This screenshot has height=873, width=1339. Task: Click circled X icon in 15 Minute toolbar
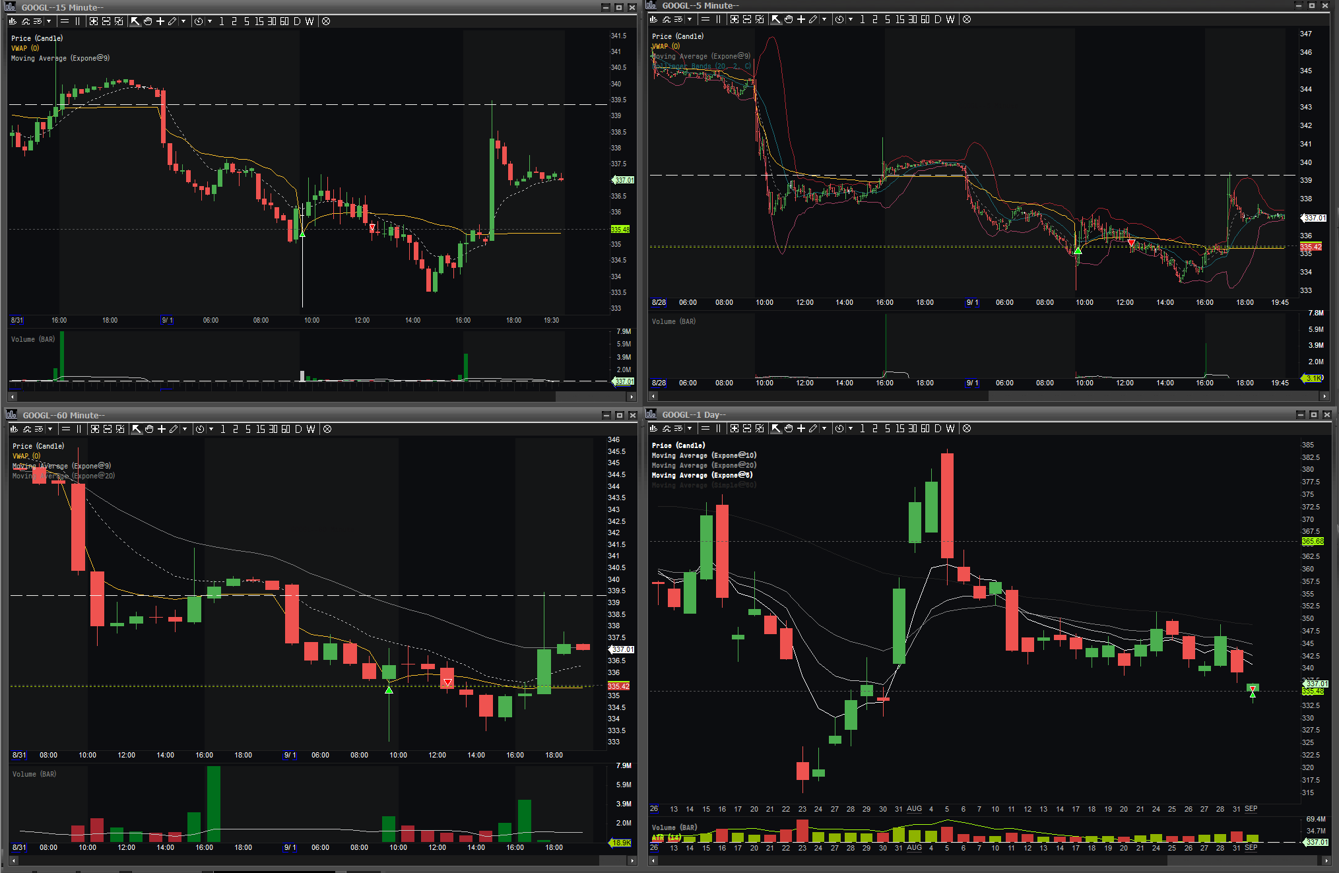[326, 21]
